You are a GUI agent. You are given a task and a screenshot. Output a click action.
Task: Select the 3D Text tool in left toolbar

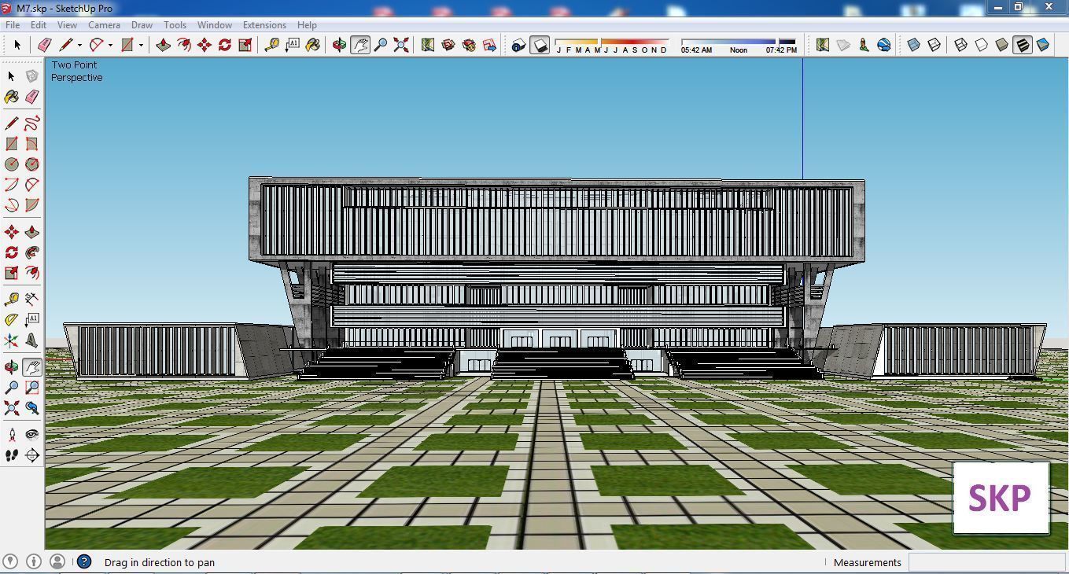32,340
